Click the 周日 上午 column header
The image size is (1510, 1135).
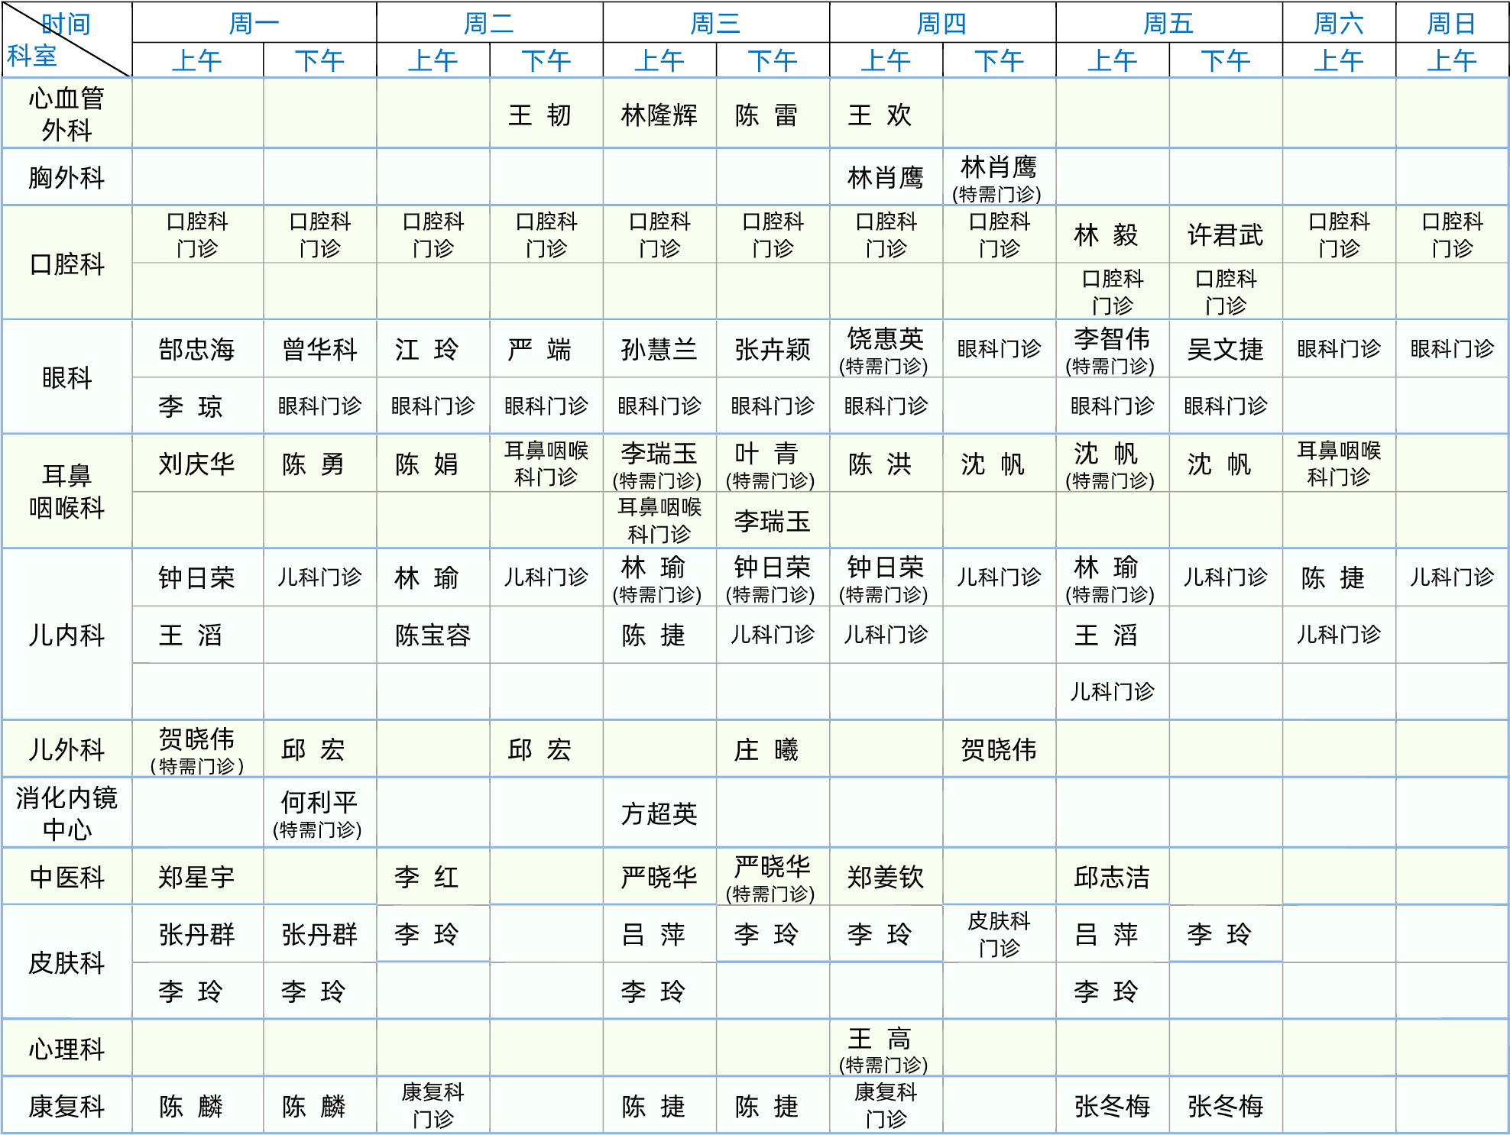tap(1451, 60)
